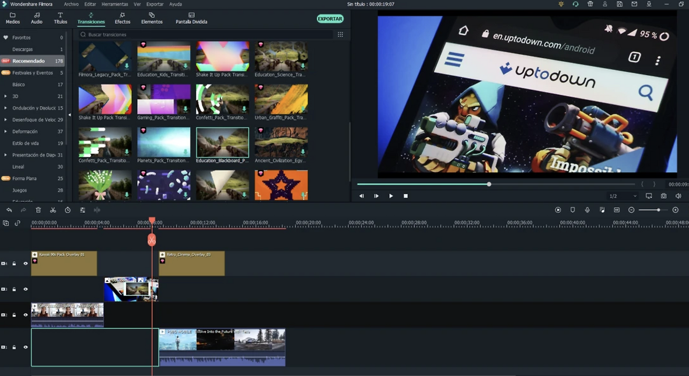This screenshot has width=689, height=376.
Task: Open the Elementos tab
Action: (152, 18)
